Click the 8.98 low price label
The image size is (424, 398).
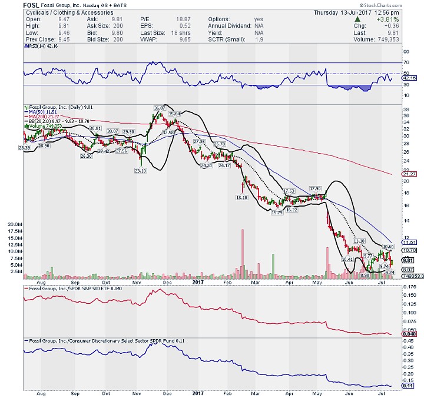pyautogui.click(x=365, y=276)
